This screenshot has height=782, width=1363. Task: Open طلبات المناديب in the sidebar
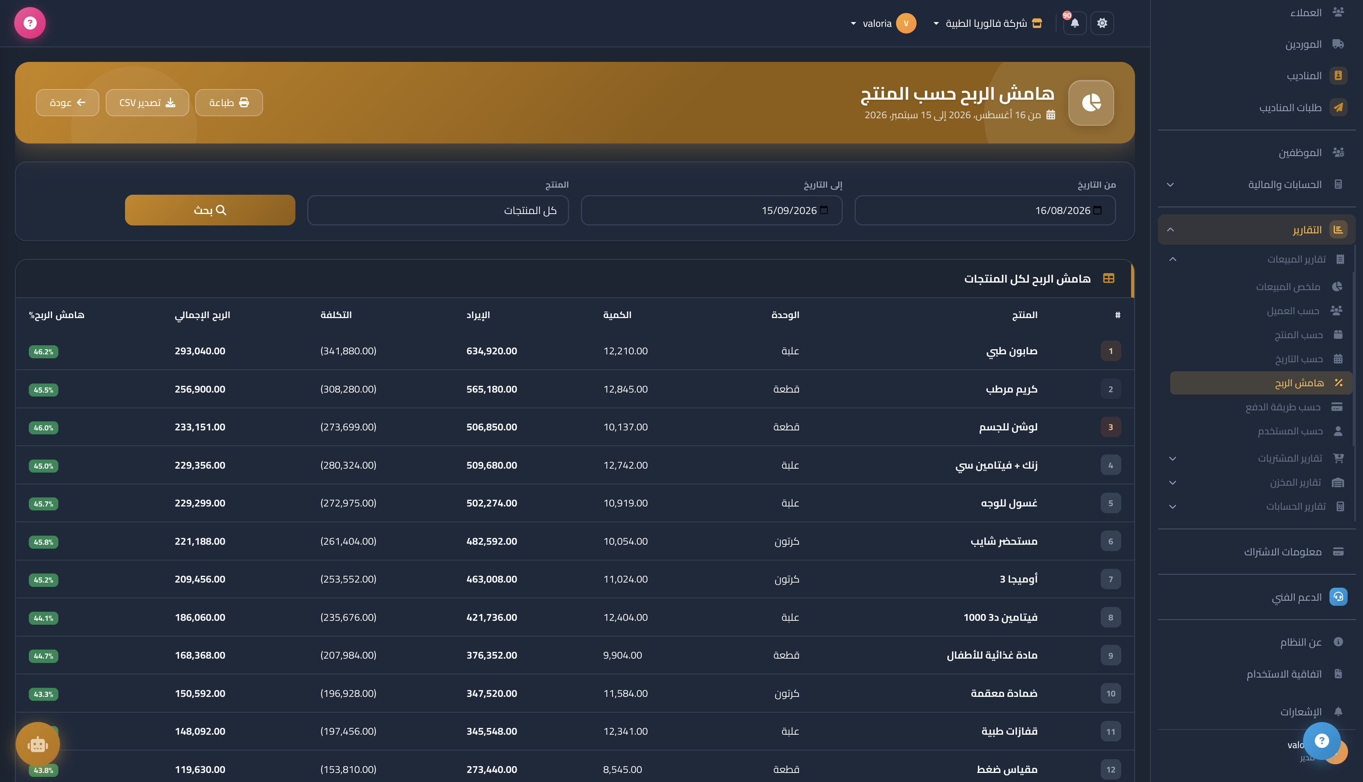1257,108
